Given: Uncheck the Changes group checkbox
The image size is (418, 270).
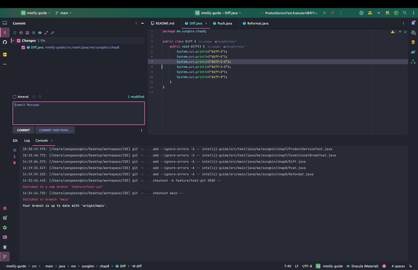Looking at the screenshot, I should click(x=19, y=41).
